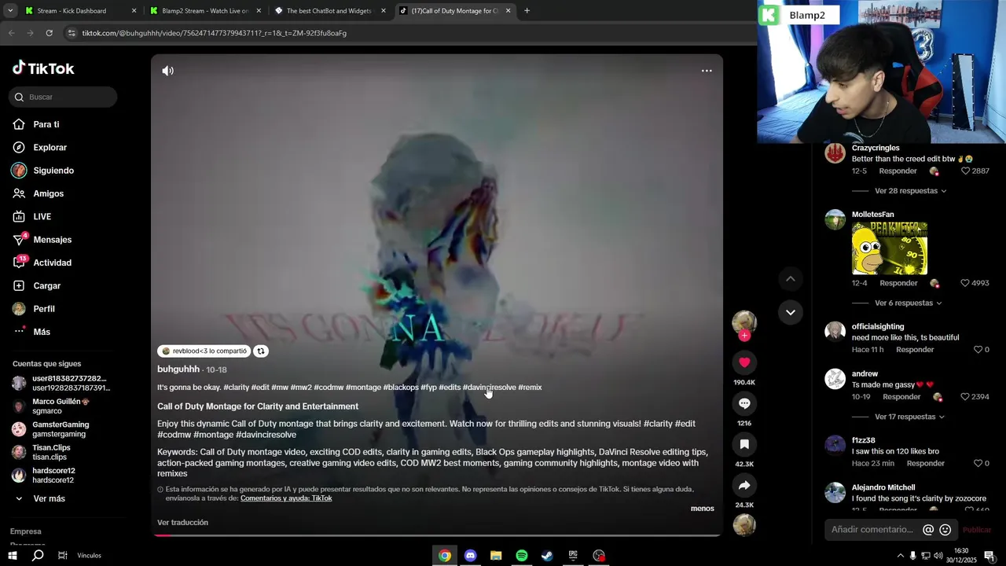Click Añadir comentario input field

(x=872, y=530)
